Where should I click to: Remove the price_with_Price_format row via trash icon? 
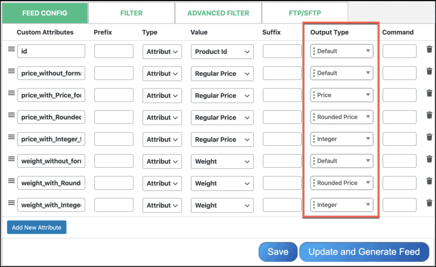coord(429,94)
